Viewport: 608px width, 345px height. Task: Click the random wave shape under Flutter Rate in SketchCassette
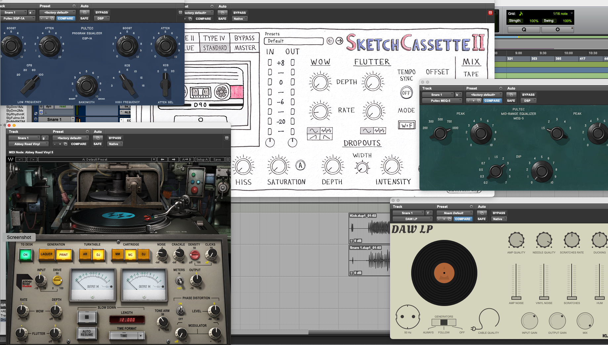point(379,131)
